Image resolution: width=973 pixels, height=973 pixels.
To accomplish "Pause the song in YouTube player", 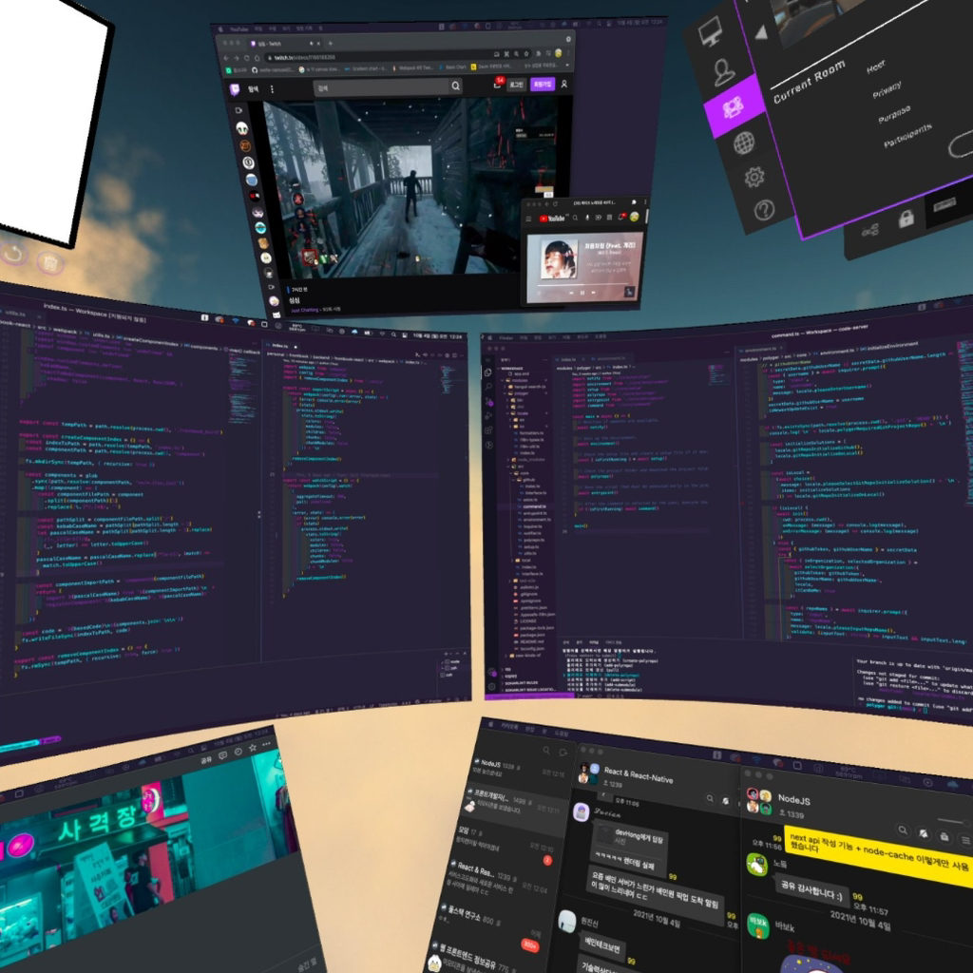I will (582, 293).
